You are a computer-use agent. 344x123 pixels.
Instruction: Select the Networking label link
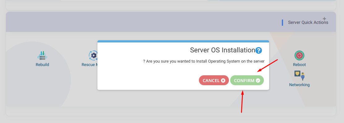pos(299,85)
